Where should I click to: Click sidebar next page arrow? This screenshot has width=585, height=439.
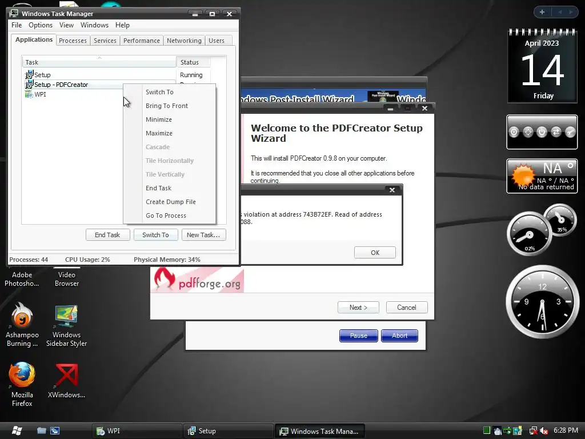[x=571, y=12]
